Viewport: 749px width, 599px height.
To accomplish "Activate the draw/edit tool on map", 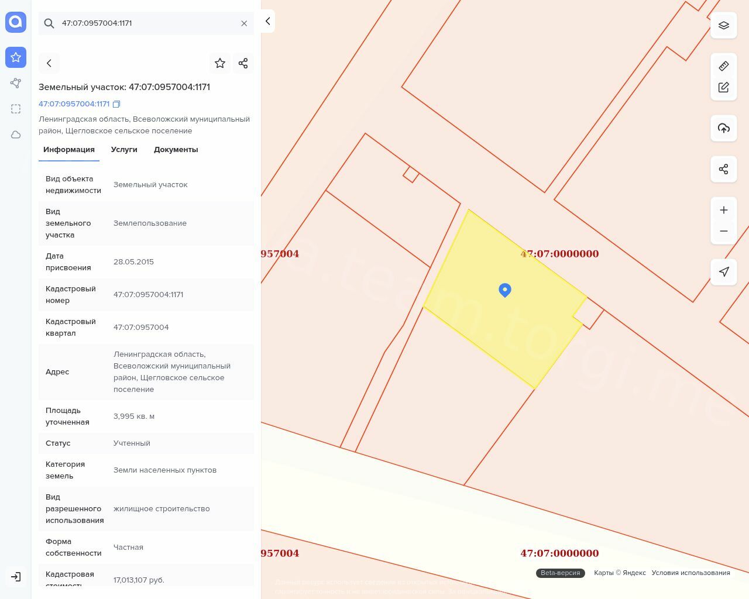I will pyautogui.click(x=723, y=87).
